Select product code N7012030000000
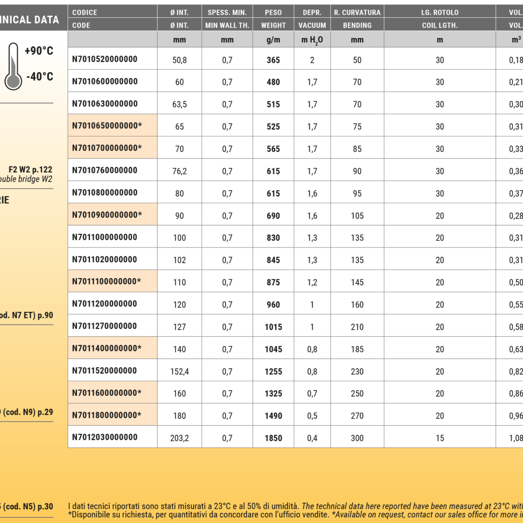 coord(105,437)
